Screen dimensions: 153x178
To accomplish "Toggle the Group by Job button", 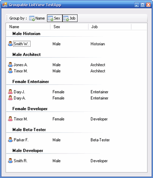I will coord(70,18).
